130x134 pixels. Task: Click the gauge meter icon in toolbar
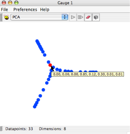tap(6, 17)
